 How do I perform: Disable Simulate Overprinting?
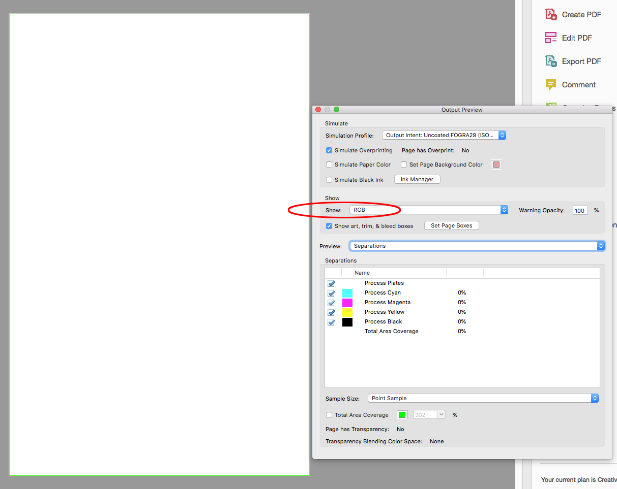(x=329, y=150)
